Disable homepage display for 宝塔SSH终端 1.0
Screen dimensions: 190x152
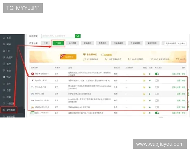[157, 113]
